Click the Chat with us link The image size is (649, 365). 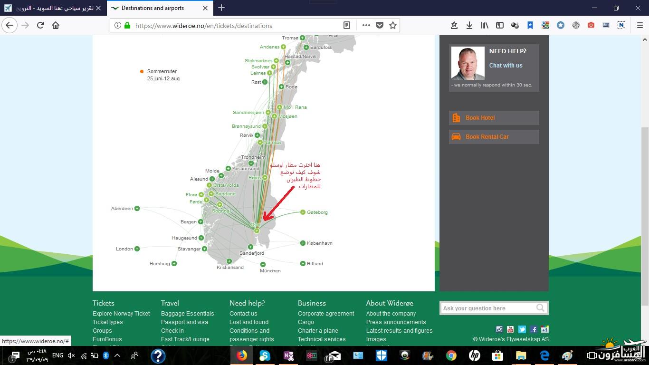tap(506, 66)
